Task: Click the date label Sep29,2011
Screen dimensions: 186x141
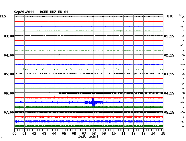Action: (x=24, y=12)
